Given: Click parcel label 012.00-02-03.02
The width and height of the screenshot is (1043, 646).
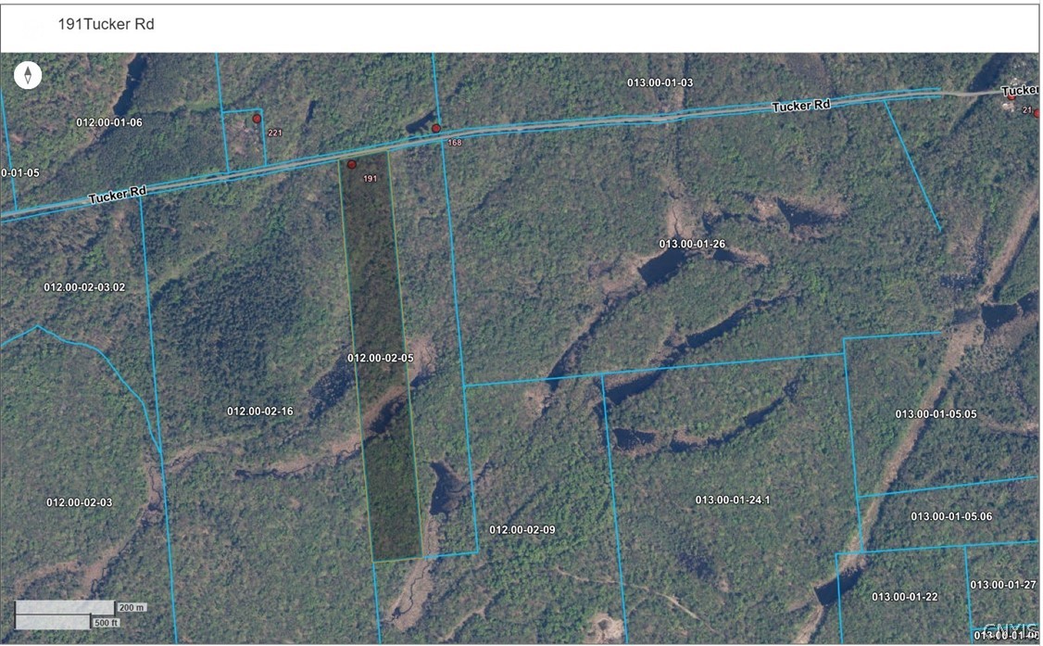Looking at the screenshot, I should (x=84, y=287).
